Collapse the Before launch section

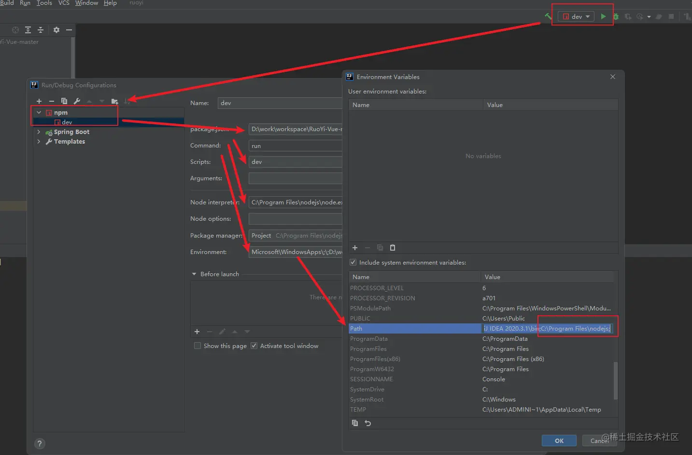(x=194, y=274)
